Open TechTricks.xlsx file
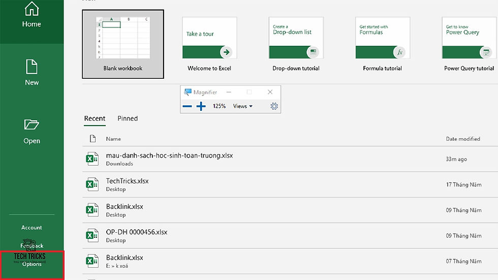 tap(290, 185)
